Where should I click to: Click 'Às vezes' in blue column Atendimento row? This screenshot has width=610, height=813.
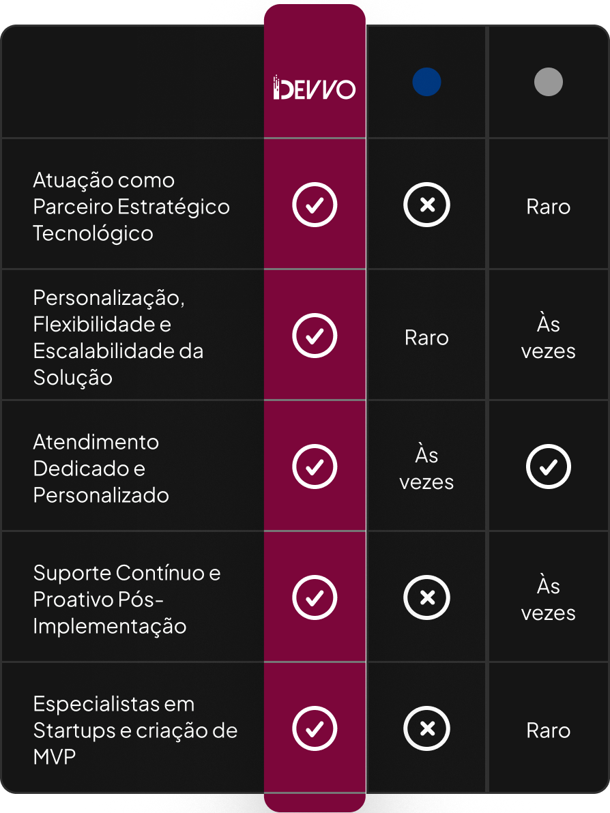click(426, 468)
